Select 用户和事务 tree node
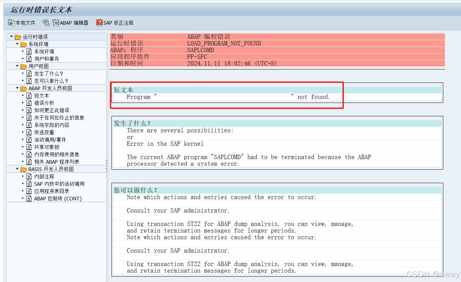The image size is (461, 282). pos(47,59)
